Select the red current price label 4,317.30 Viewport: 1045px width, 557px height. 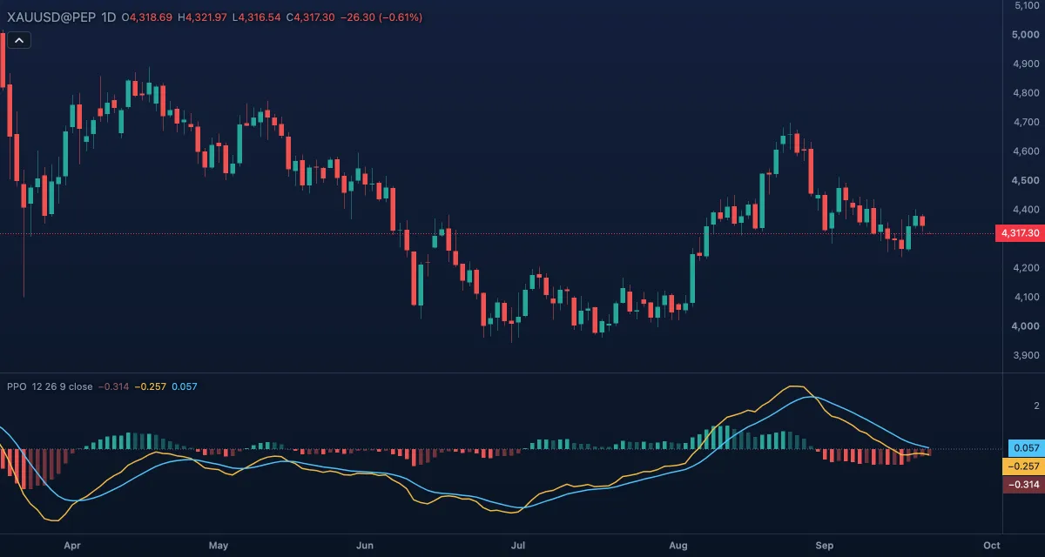pyautogui.click(x=1020, y=233)
